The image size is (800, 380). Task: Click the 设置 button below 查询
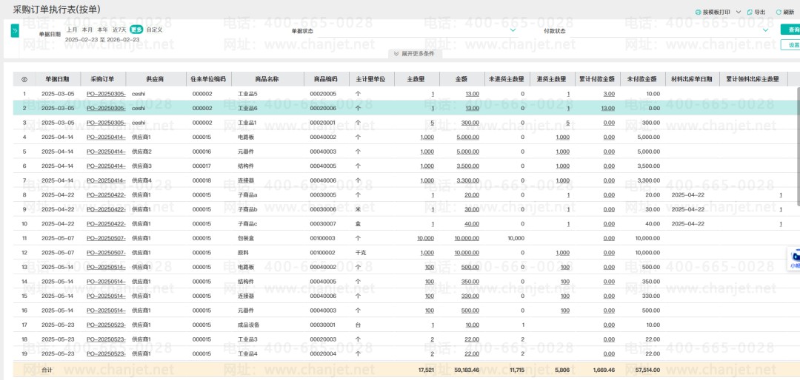click(x=791, y=45)
